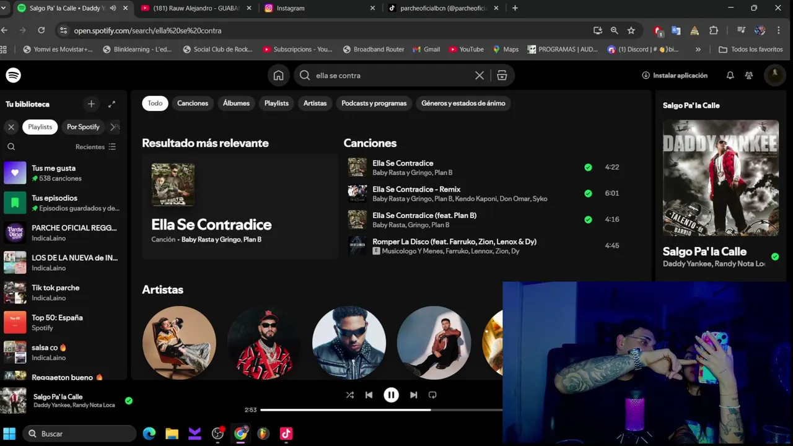Viewport: 793px width, 446px height.
Task: Open TikTok app from taskbar
Action: (286, 434)
